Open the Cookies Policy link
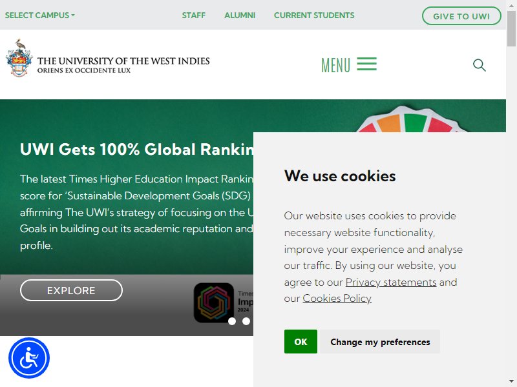Viewport: 517px width, 387px height. 337,298
